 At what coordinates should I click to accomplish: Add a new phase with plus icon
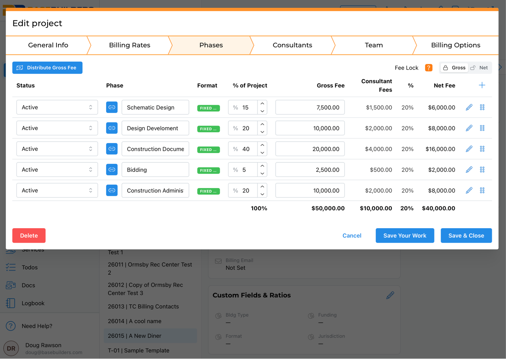(x=482, y=85)
